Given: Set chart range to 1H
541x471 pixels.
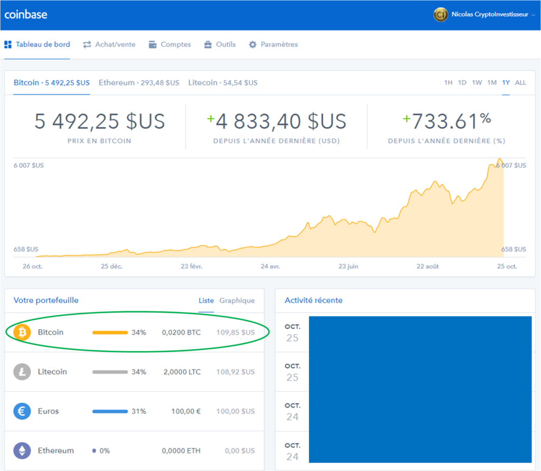Looking at the screenshot, I should pyautogui.click(x=448, y=83).
